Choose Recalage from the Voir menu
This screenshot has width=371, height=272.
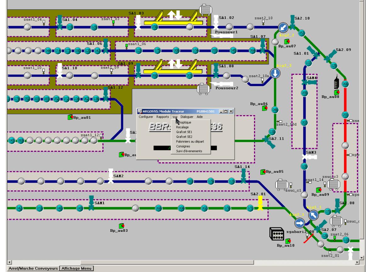click(191, 127)
